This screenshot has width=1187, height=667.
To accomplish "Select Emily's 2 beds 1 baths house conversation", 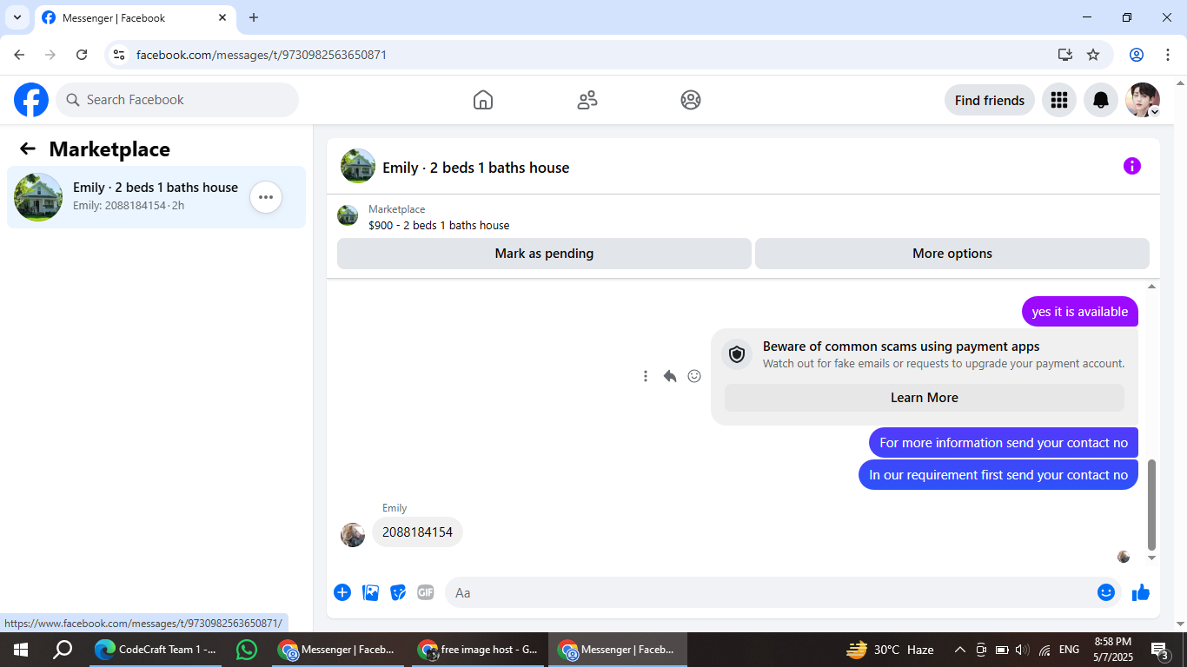I will coord(156,197).
